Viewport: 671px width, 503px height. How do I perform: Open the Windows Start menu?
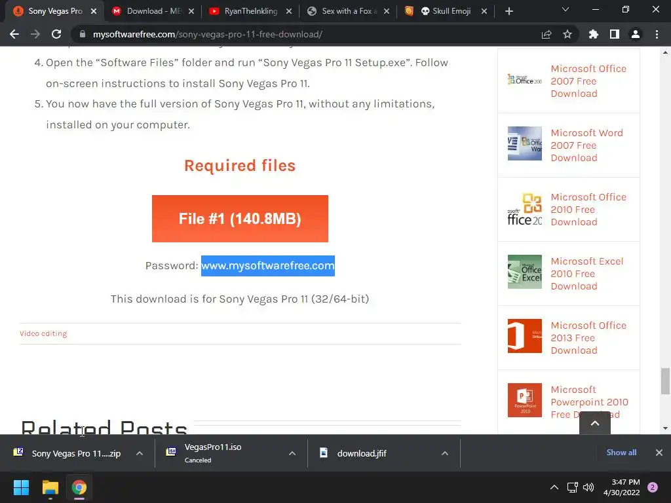21,487
